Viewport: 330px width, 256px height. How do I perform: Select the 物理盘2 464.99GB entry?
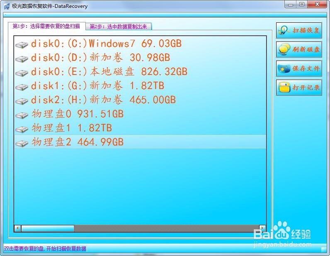pos(140,142)
